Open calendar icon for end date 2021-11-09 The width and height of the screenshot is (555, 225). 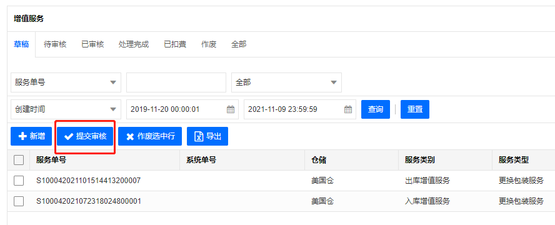(x=348, y=109)
